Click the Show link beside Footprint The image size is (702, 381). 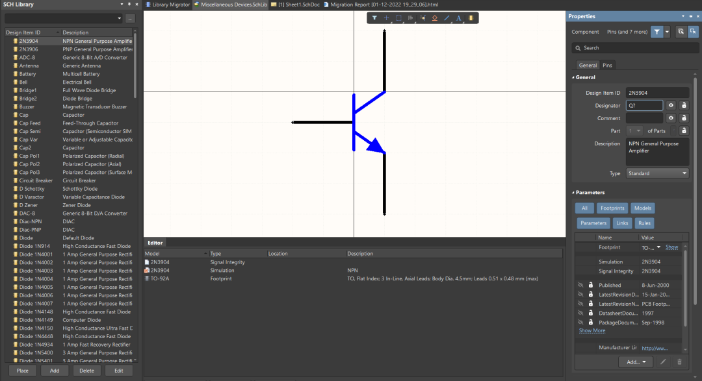tap(671, 247)
